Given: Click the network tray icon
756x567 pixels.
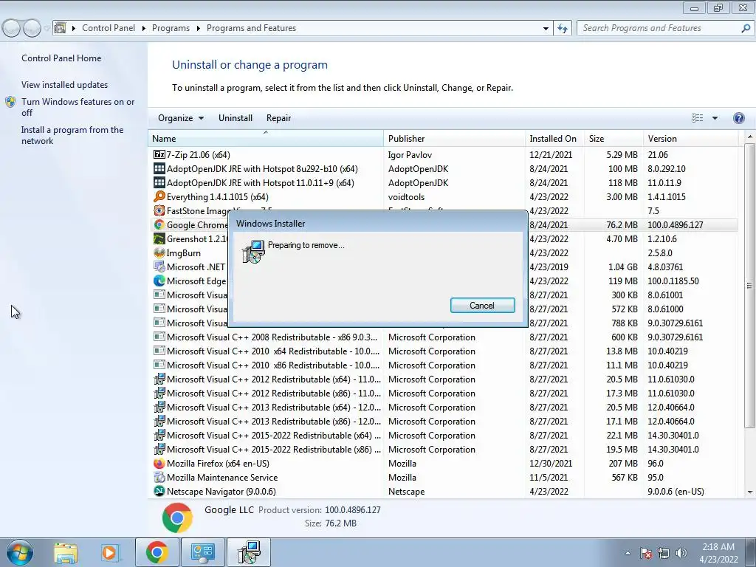Looking at the screenshot, I should tap(664, 553).
